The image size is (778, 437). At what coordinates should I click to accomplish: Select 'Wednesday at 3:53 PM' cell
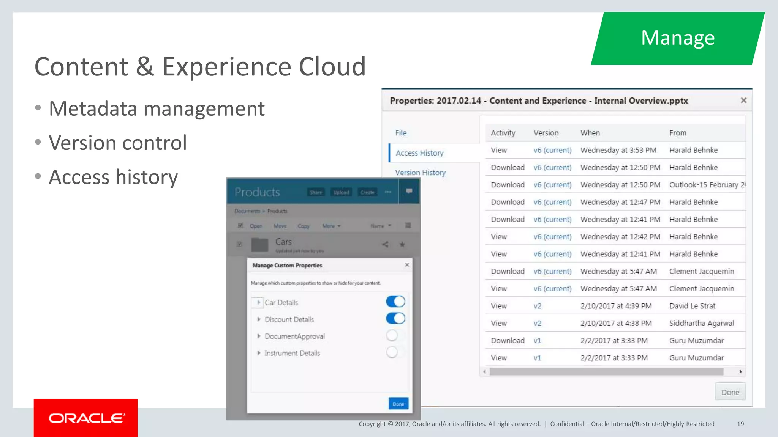618,150
